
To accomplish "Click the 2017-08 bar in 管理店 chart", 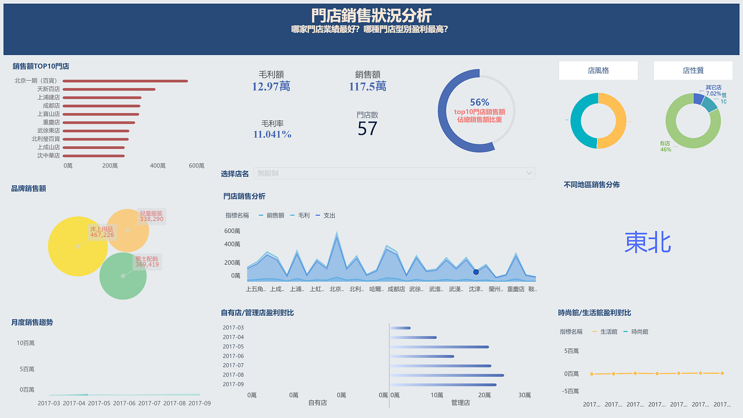I will point(447,375).
